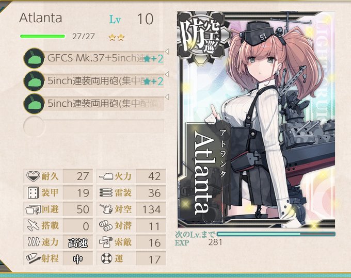
Task: Click the second slot green gun icon
Action: click(34, 81)
